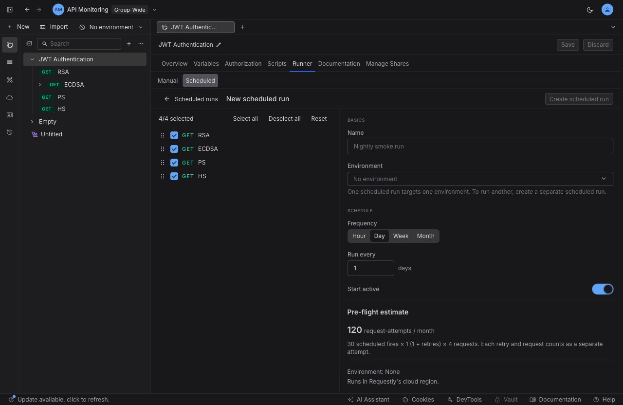Open Vault in status bar

click(x=506, y=399)
